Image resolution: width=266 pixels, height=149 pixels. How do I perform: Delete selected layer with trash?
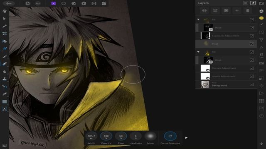coord(248,11)
